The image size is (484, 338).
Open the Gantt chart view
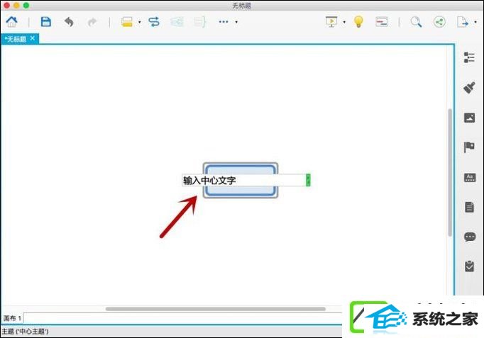[x=382, y=22]
